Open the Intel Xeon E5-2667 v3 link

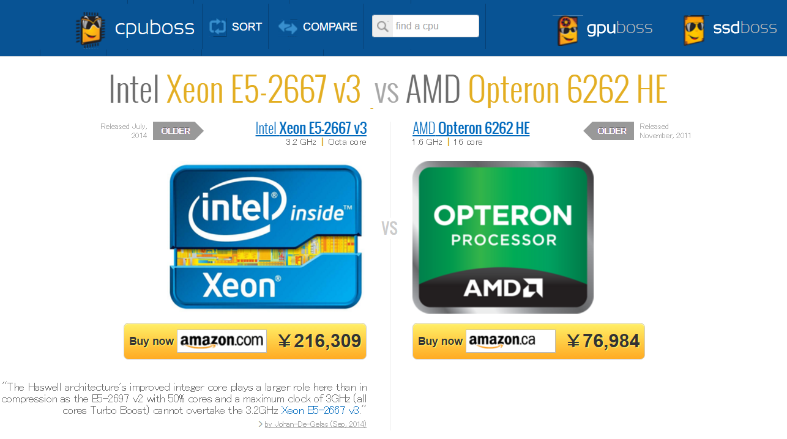(311, 128)
